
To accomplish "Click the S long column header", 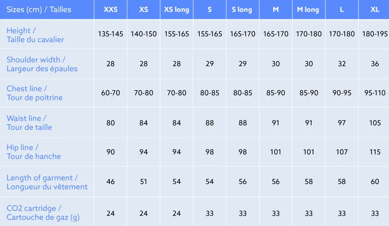I will [x=242, y=9].
